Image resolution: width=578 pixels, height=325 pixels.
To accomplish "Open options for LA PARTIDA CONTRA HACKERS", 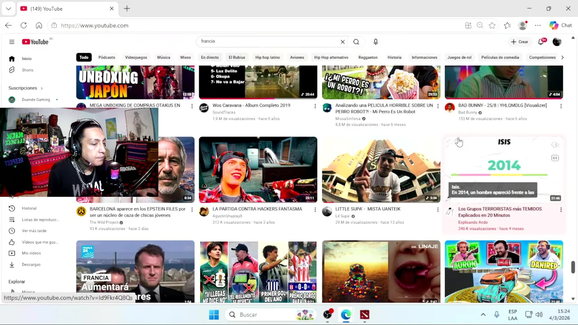I will 315,210.
